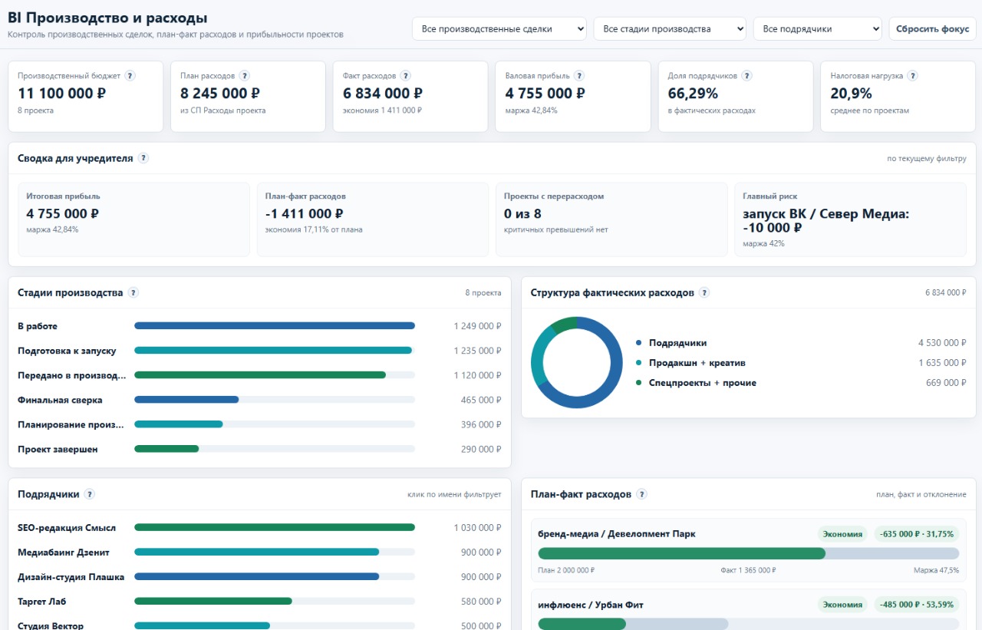Screen dimensions: 982x630
Task: Click Сбросить фокус button
Action: [x=933, y=29]
